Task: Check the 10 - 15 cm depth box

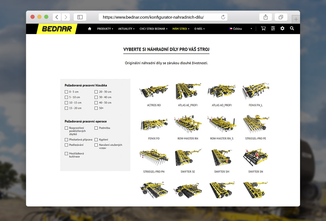Action: tap(66, 103)
